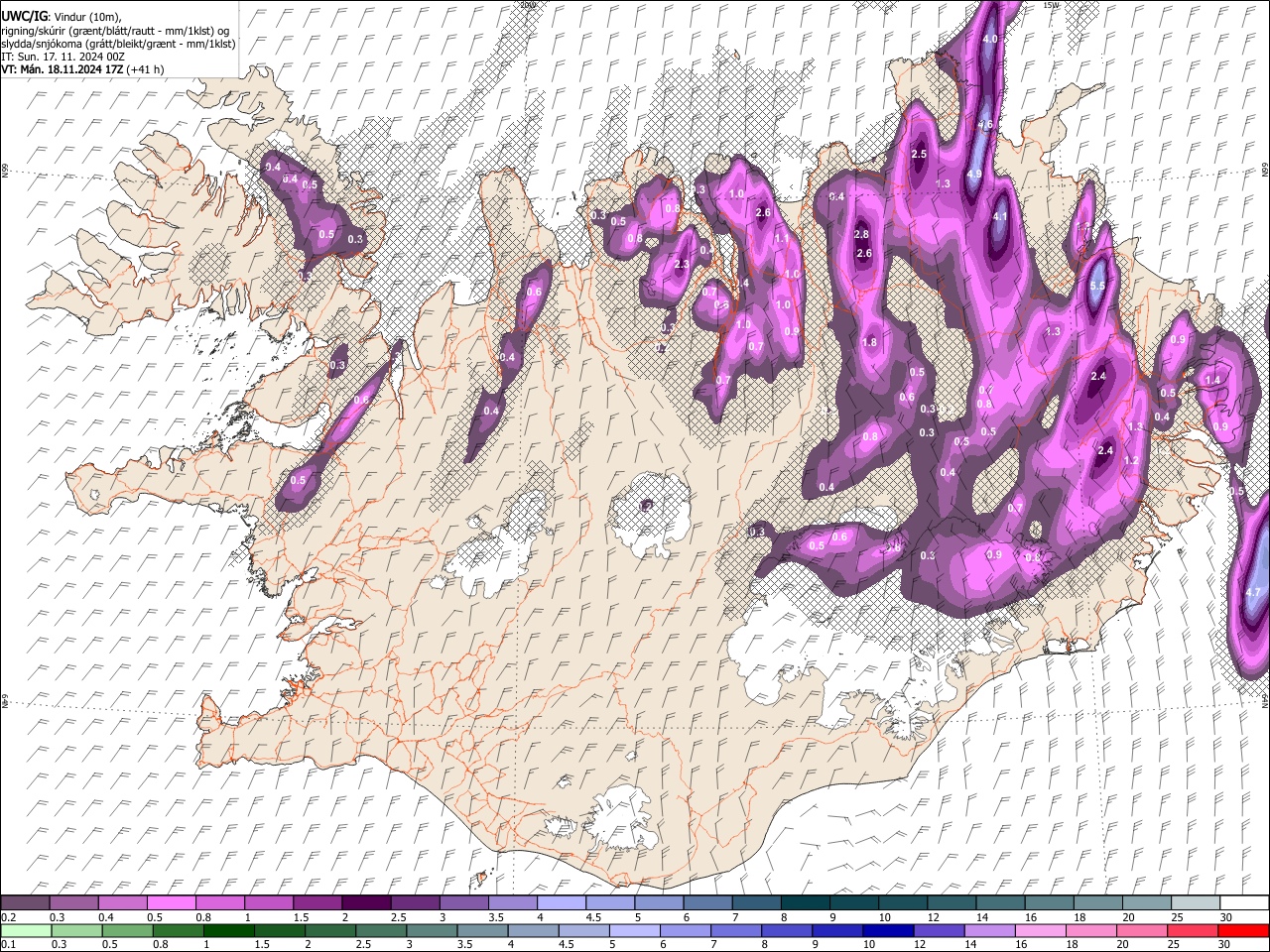Image resolution: width=1270 pixels, height=952 pixels.
Task: Click the dark plum 0.2–0.3 legend swatch
Action: (27, 902)
